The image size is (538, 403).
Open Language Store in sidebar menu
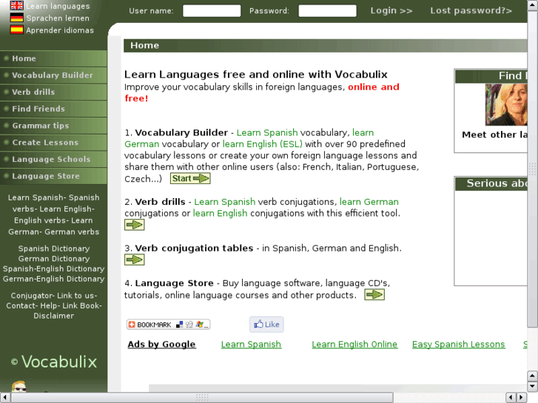click(53, 176)
